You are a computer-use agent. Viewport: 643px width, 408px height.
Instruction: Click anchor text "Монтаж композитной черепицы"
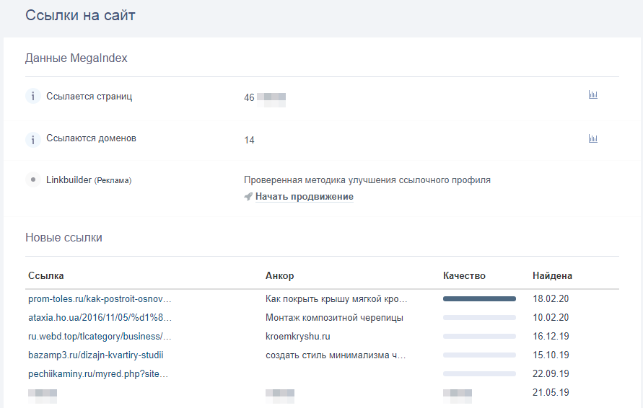(334, 317)
